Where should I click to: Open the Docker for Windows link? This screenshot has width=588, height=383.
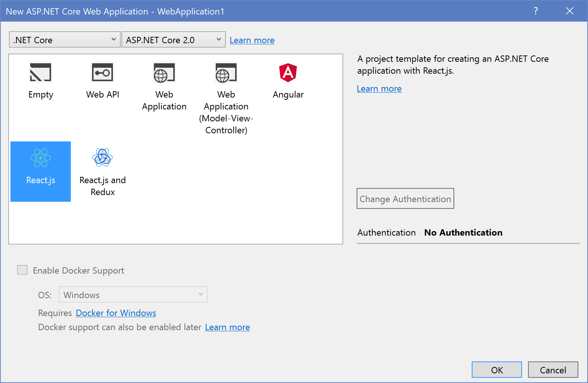116,313
